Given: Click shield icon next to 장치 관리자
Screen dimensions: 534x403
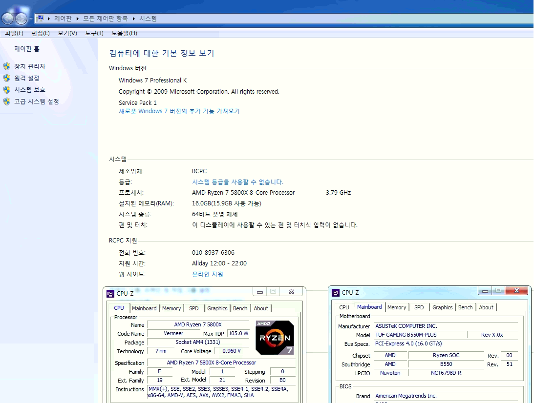Looking at the screenshot, I should [x=7, y=66].
